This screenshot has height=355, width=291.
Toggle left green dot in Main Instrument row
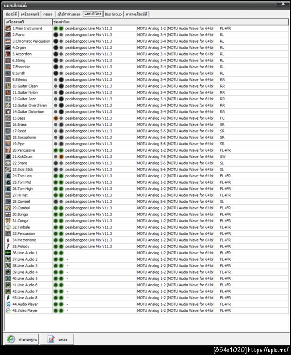click(x=56, y=28)
